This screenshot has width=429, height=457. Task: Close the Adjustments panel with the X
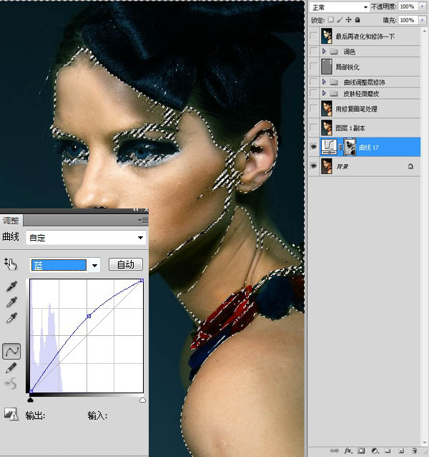point(147,210)
